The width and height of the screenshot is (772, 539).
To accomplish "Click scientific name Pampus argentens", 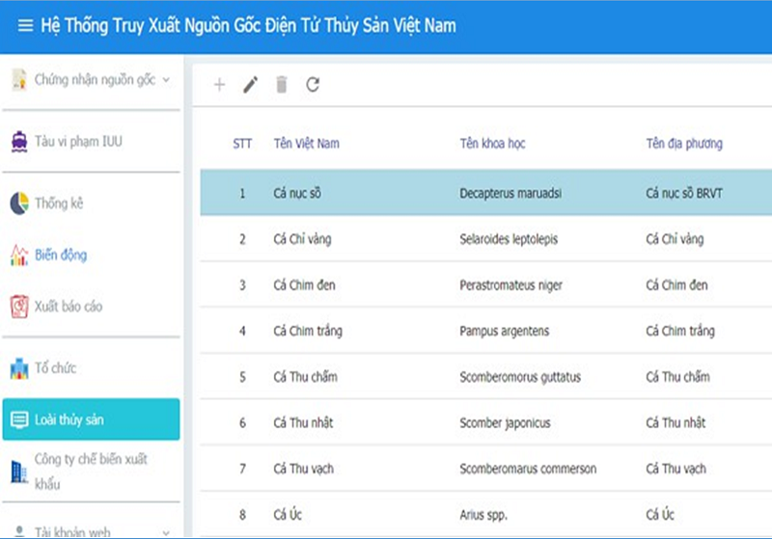I will [504, 331].
